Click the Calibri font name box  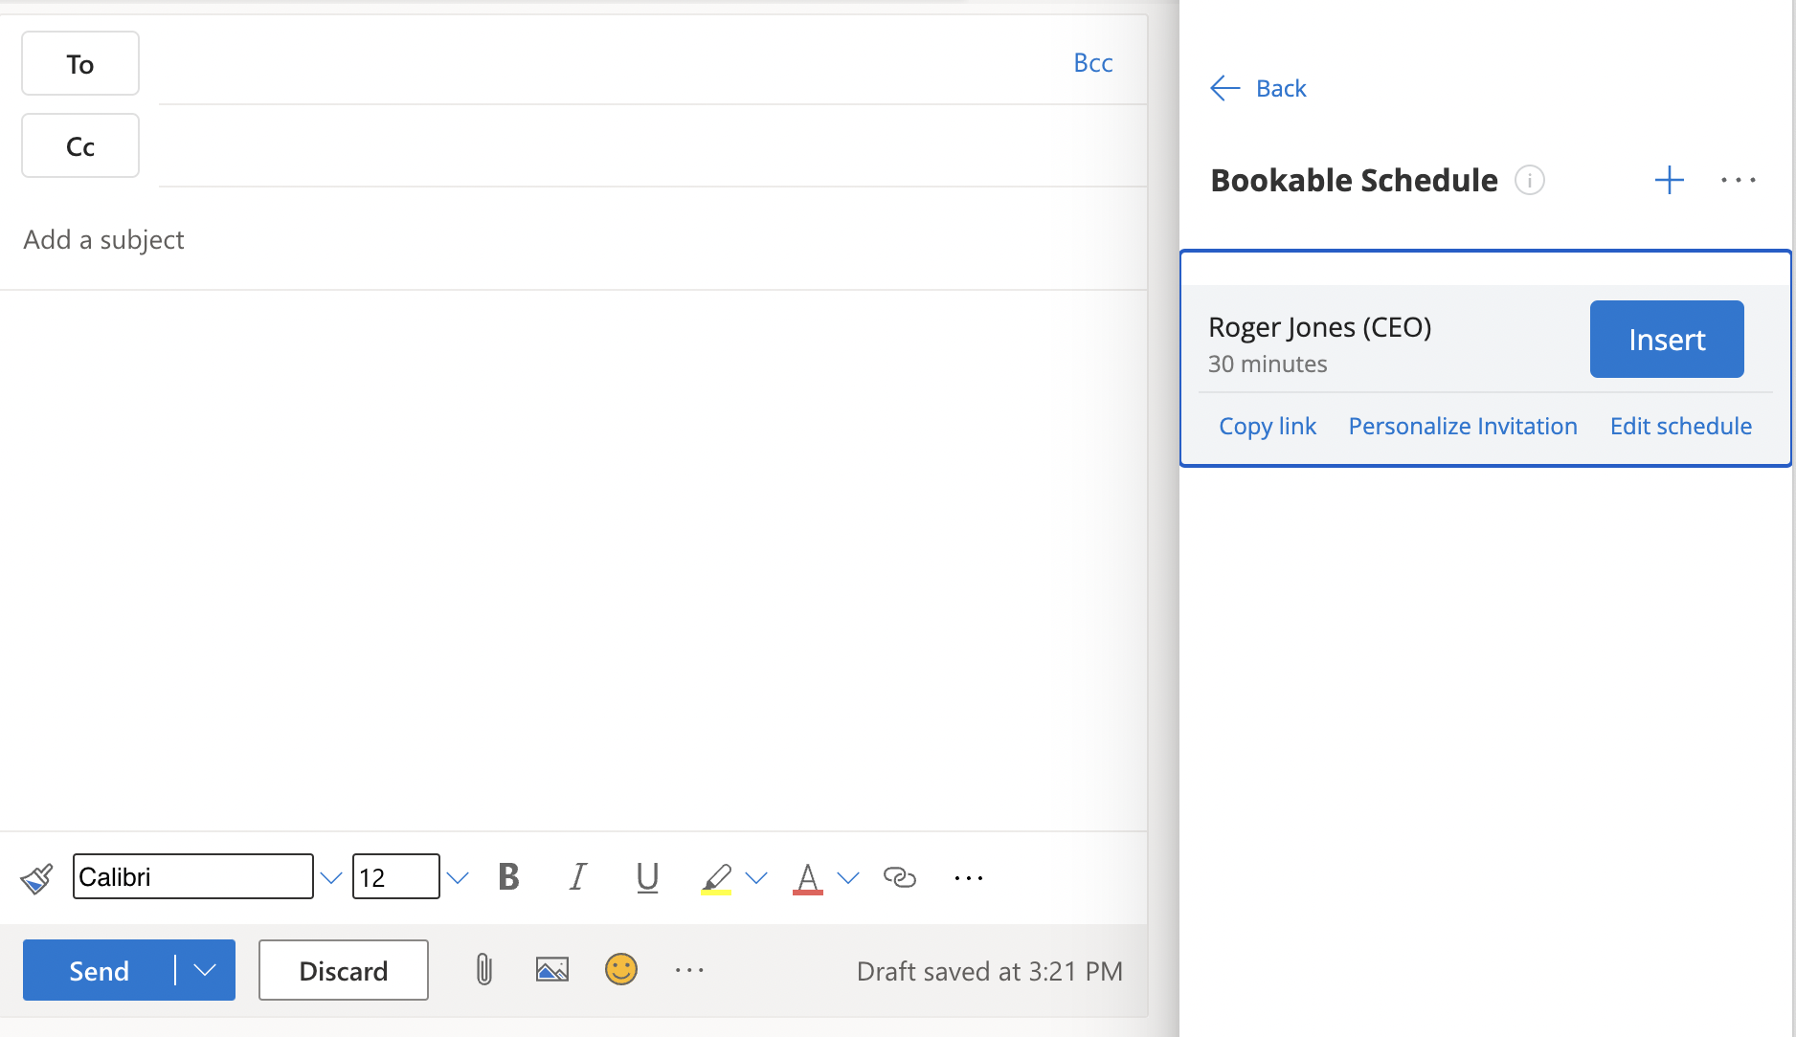click(x=193, y=876)
